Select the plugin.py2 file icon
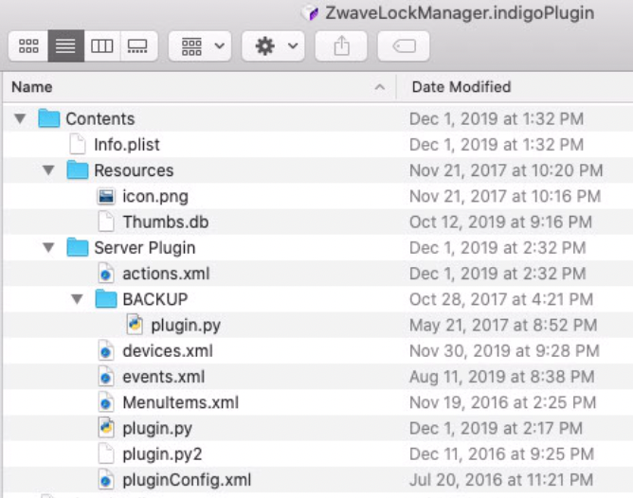 pos(106,454)
